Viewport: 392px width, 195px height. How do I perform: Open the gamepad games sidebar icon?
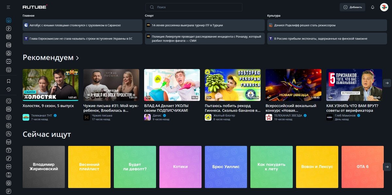(x=8, y=61)
